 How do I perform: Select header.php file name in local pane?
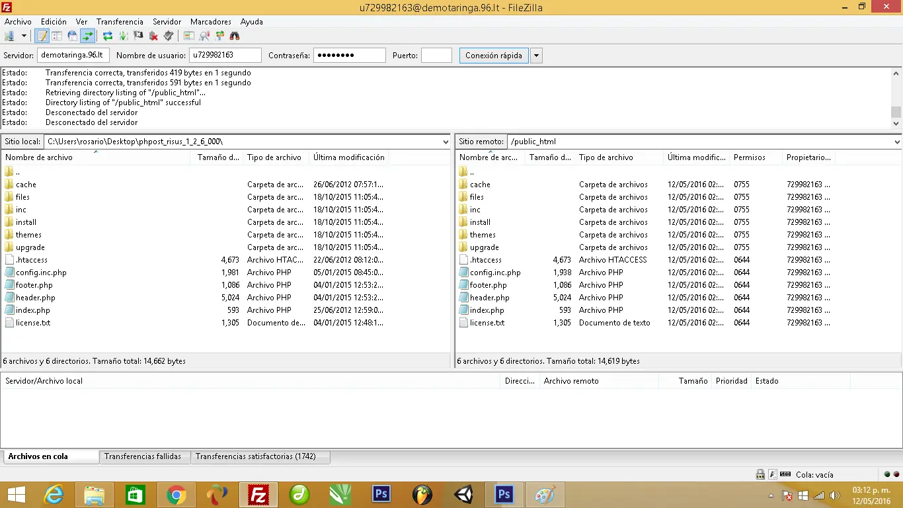click(36, 298)
